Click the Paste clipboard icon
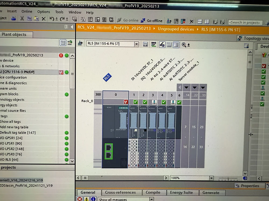Screen dimensions: 269x201 (36, 18)
